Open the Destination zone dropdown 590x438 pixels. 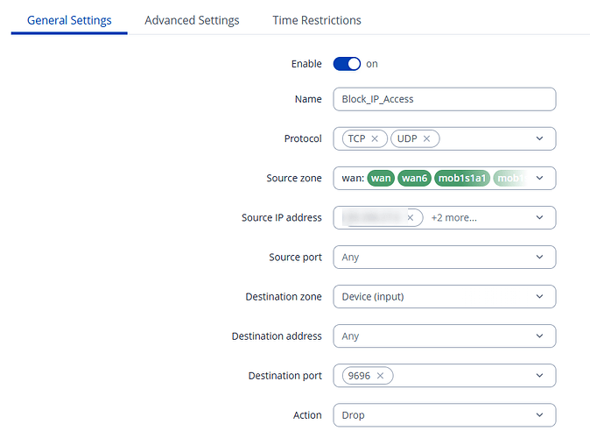(538, 297)
